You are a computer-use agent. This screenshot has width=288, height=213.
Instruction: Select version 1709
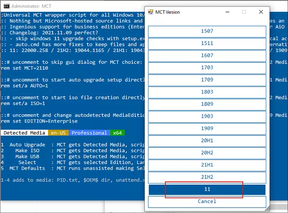pos(207,80)
